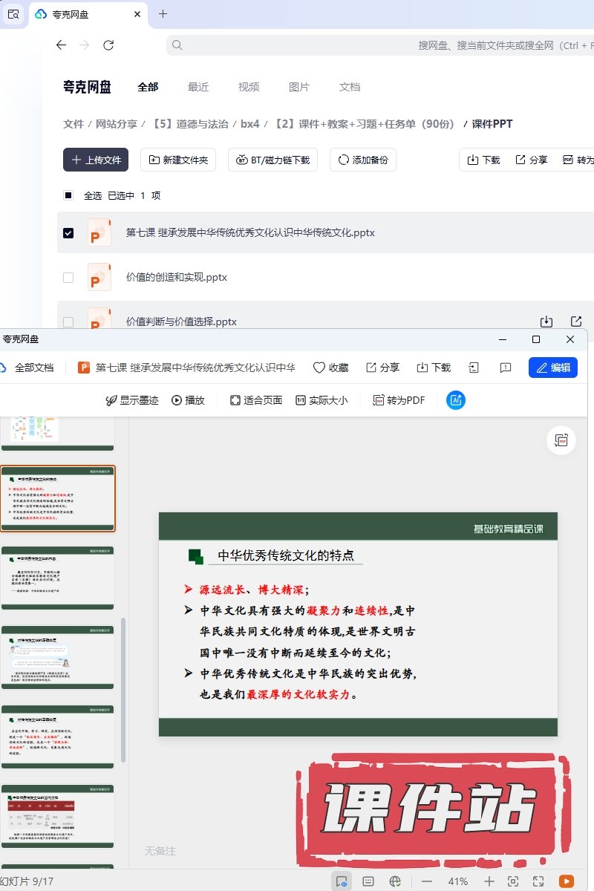594x891 pixels.
Task: Start slideshow with orange play icon
Action: (x=567, y=881)
